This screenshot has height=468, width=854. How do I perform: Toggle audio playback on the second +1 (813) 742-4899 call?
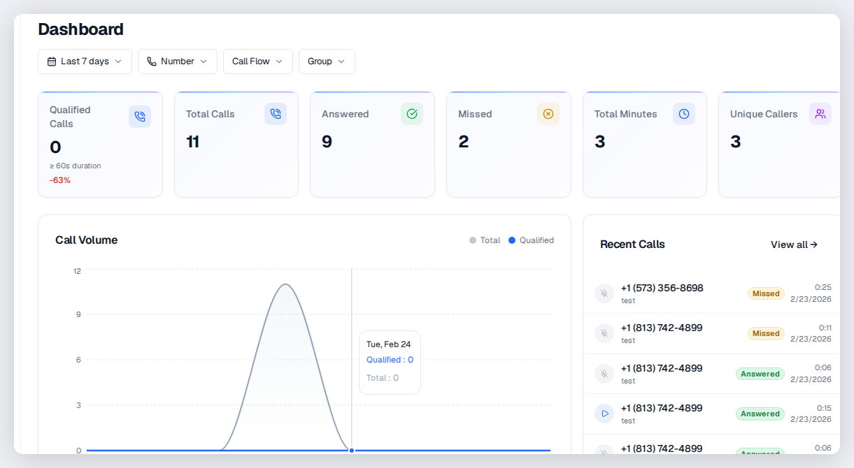pyautogui.click(x=604, y=374)
